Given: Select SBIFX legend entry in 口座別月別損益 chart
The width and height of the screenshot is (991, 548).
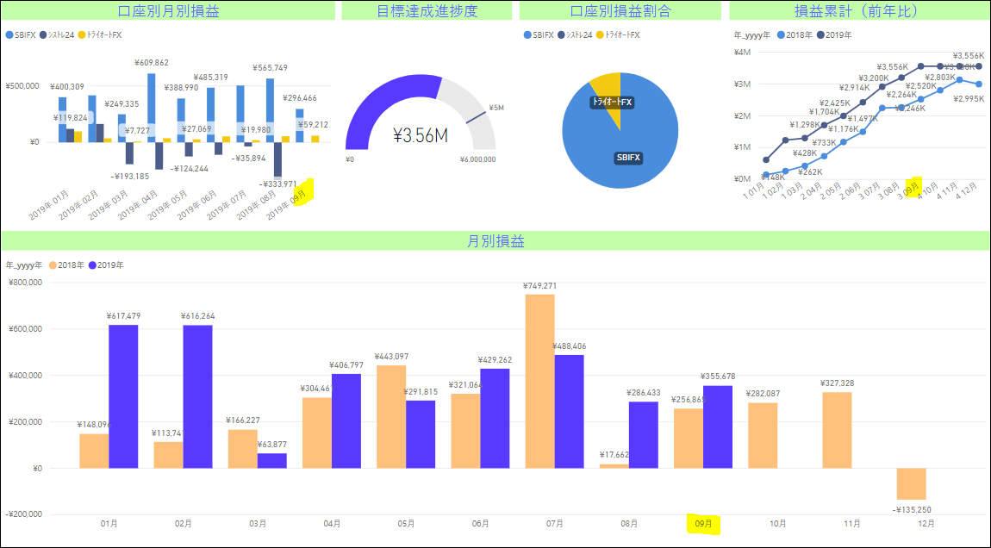Looking at the screenshot, I should click(x=19, y=34).
